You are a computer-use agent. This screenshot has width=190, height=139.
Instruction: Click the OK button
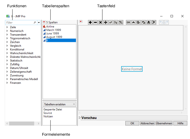tap(132, 123)
